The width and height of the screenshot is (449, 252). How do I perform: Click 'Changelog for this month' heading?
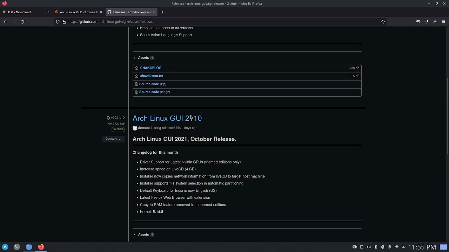coord(155,153)
